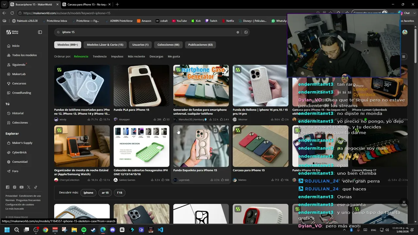Expand the Edge Chat dropdown chevron

(x=414, y=13)
